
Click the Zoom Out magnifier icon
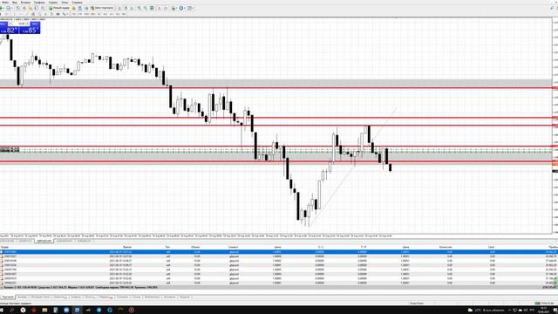(146, 8)
